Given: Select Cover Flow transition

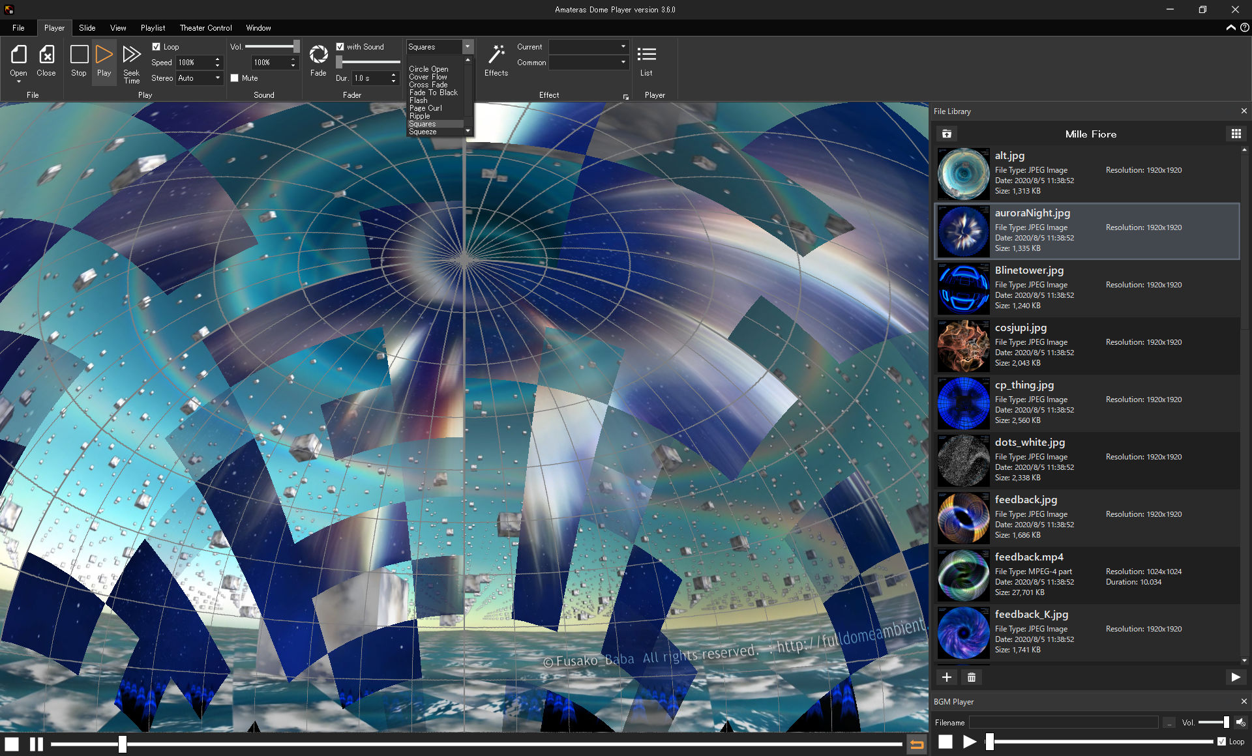Looking at the screenshot, I should pos(428,77).
